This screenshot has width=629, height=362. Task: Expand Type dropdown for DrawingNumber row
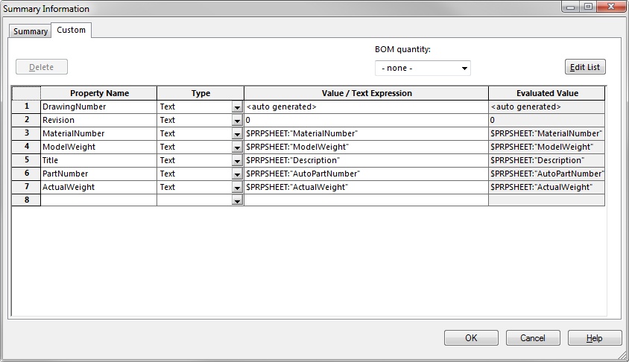237,107
